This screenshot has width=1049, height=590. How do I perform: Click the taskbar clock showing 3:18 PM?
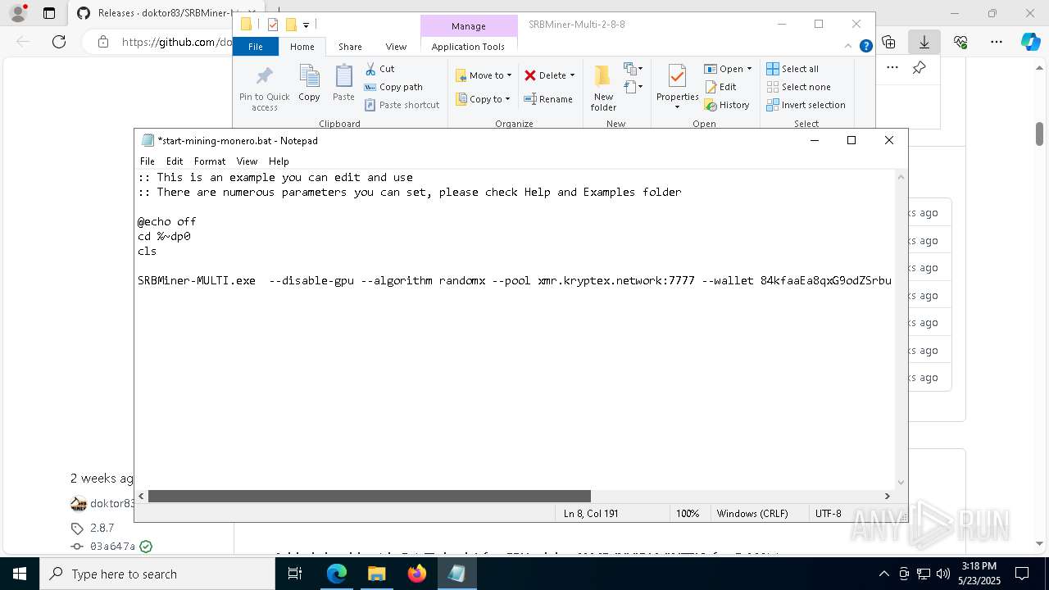tap(978, 574)
